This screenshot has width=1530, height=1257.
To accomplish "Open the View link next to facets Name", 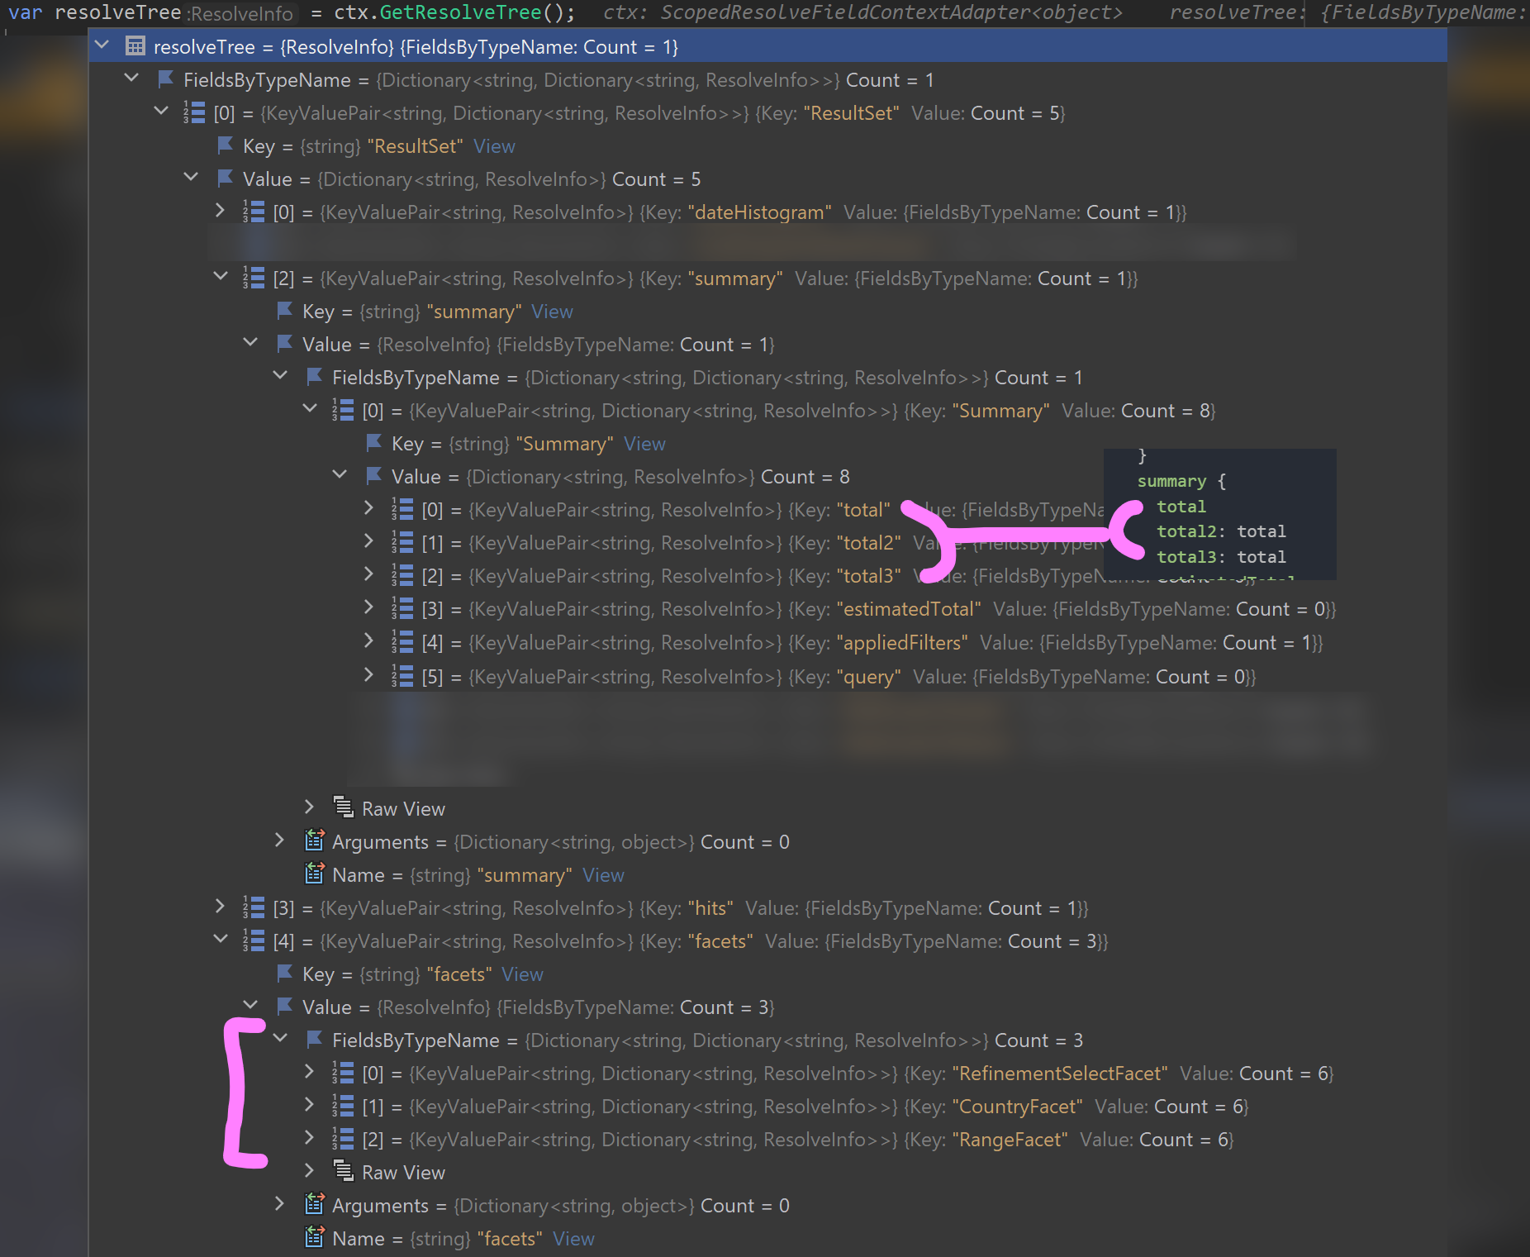I will [573, 1238].
